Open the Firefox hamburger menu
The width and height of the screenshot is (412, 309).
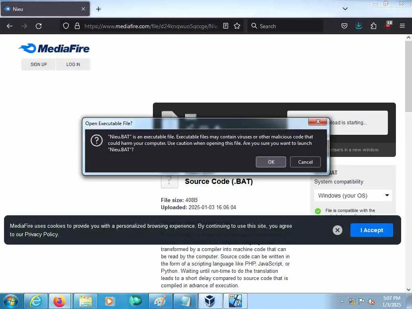pyautogui.click(x=402, y=26)
